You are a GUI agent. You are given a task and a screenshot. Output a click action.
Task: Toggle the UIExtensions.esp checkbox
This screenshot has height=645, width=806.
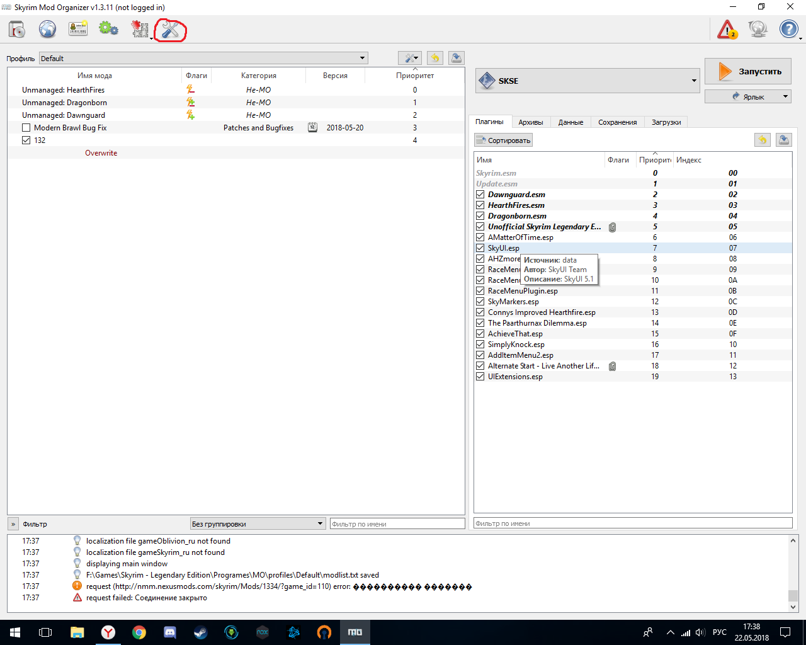pyautogui.click(x=480, y=377)
